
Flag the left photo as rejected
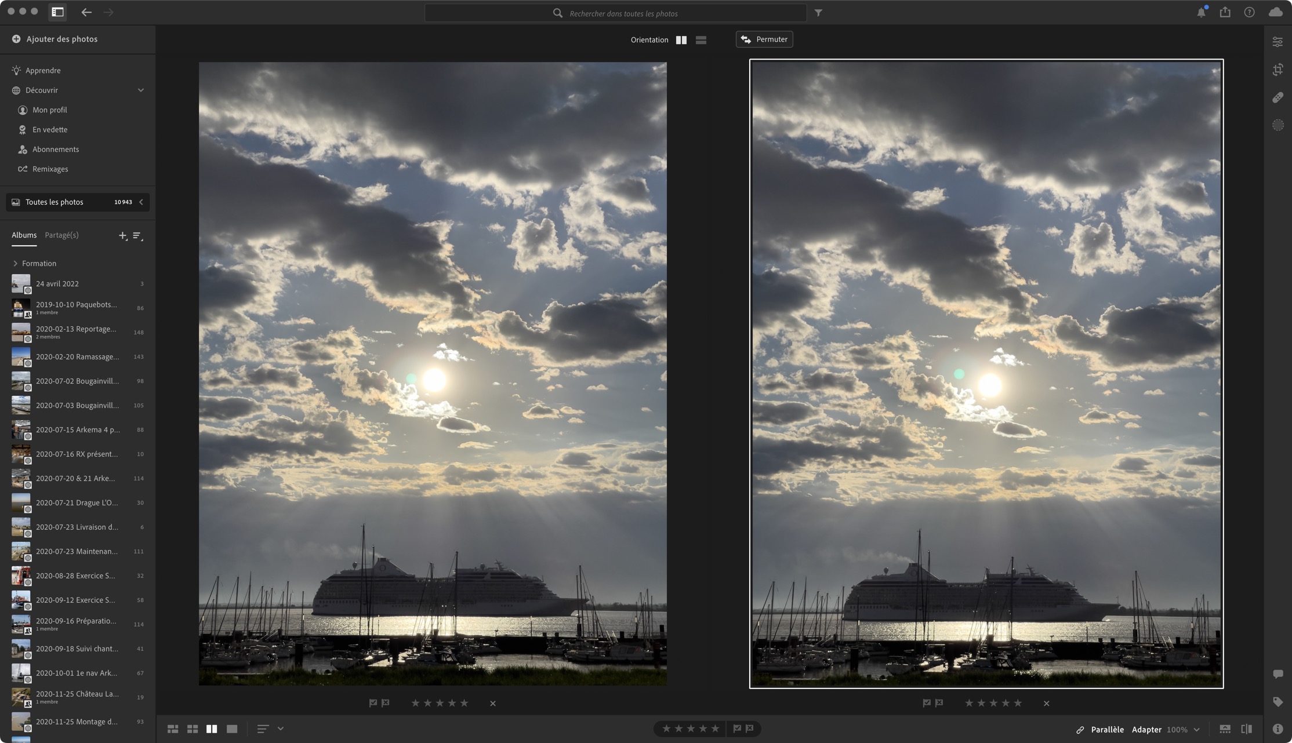386,703
